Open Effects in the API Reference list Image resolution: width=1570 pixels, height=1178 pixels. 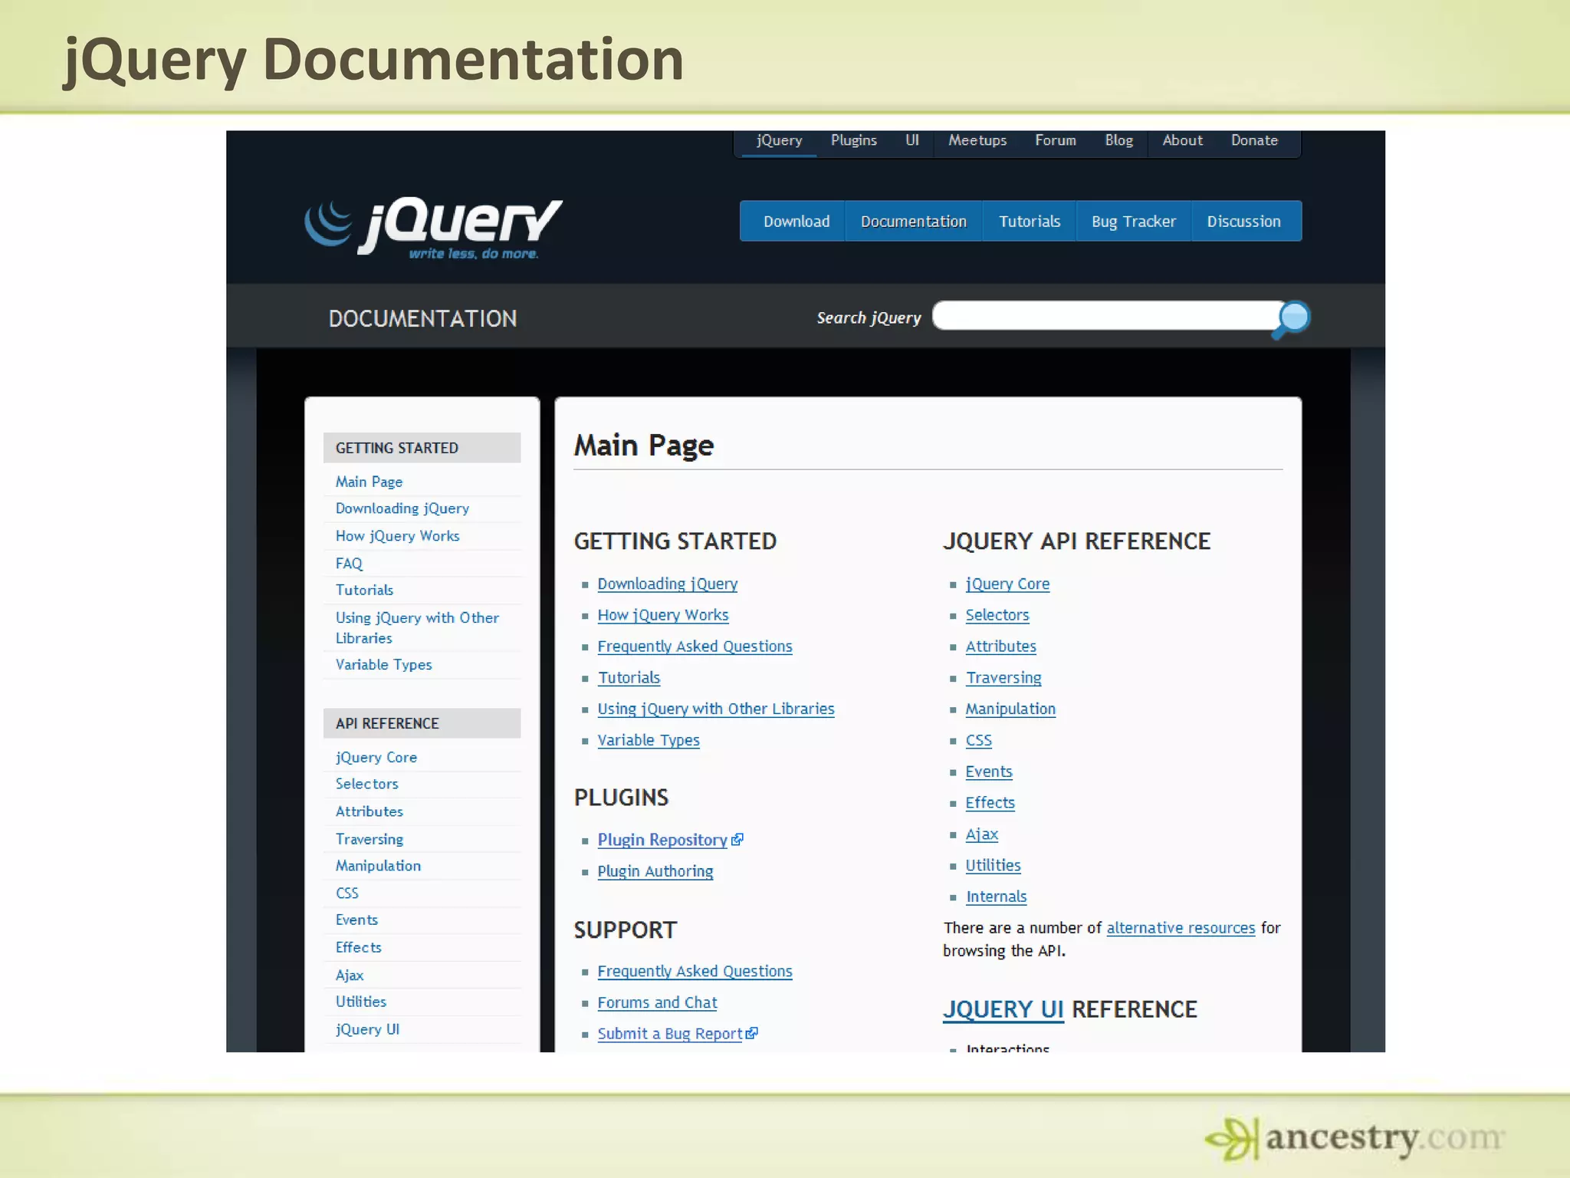(x=990, y=804)
